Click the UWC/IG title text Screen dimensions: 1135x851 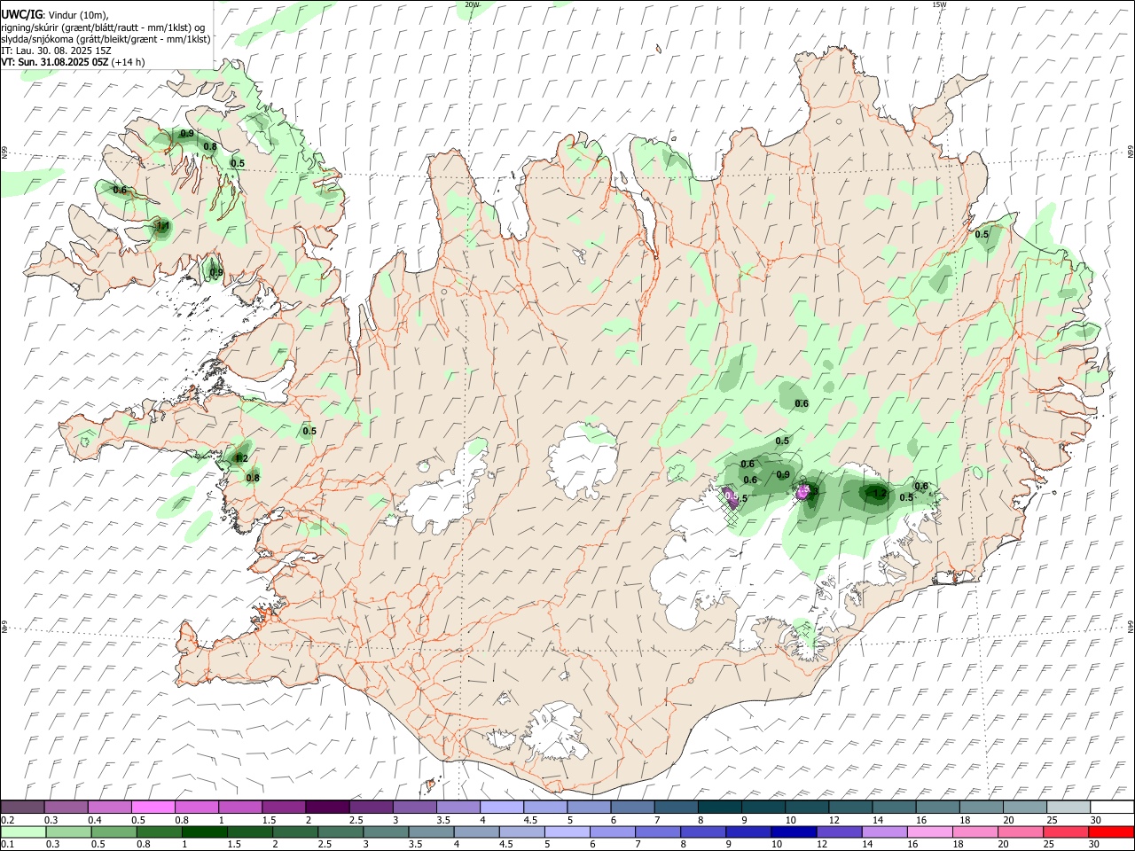pyautogui.click(x=21, y=14)
